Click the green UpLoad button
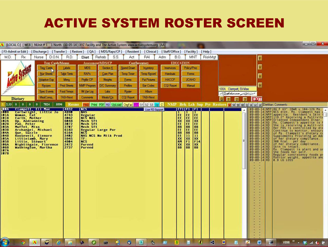Screen dimensions: 328x247 [116, 105]
